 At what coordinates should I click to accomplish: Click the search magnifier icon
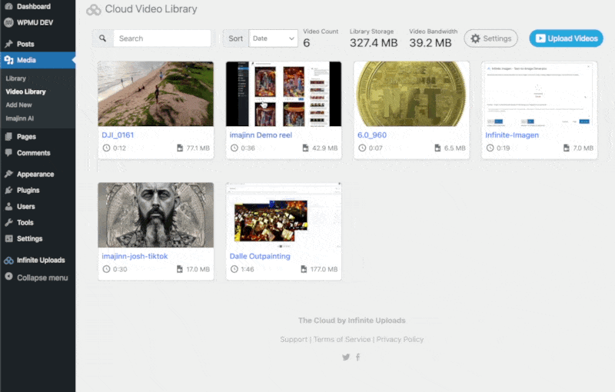[102, 38]
